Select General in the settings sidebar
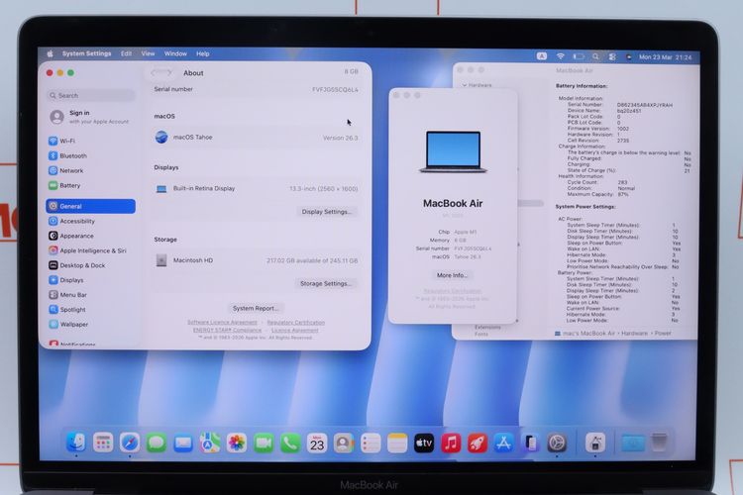The width and height of the screenshot is (743, 495). coord(90,206)
